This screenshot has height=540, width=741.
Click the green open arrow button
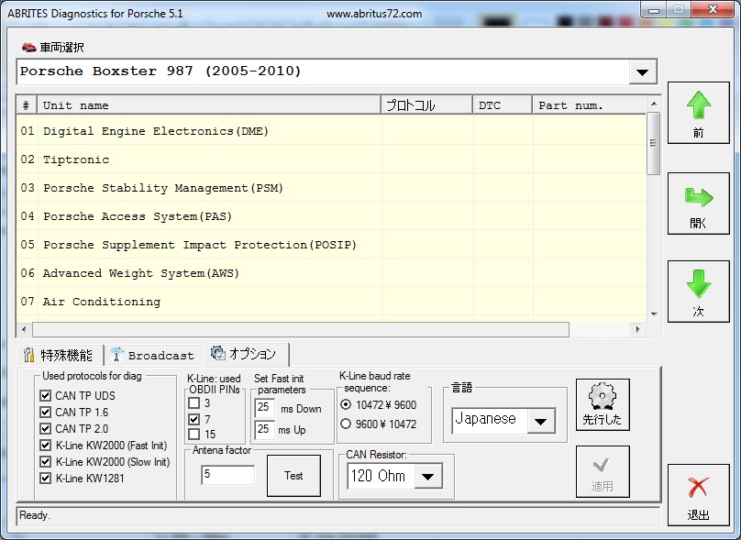click(x=698, y=204)
